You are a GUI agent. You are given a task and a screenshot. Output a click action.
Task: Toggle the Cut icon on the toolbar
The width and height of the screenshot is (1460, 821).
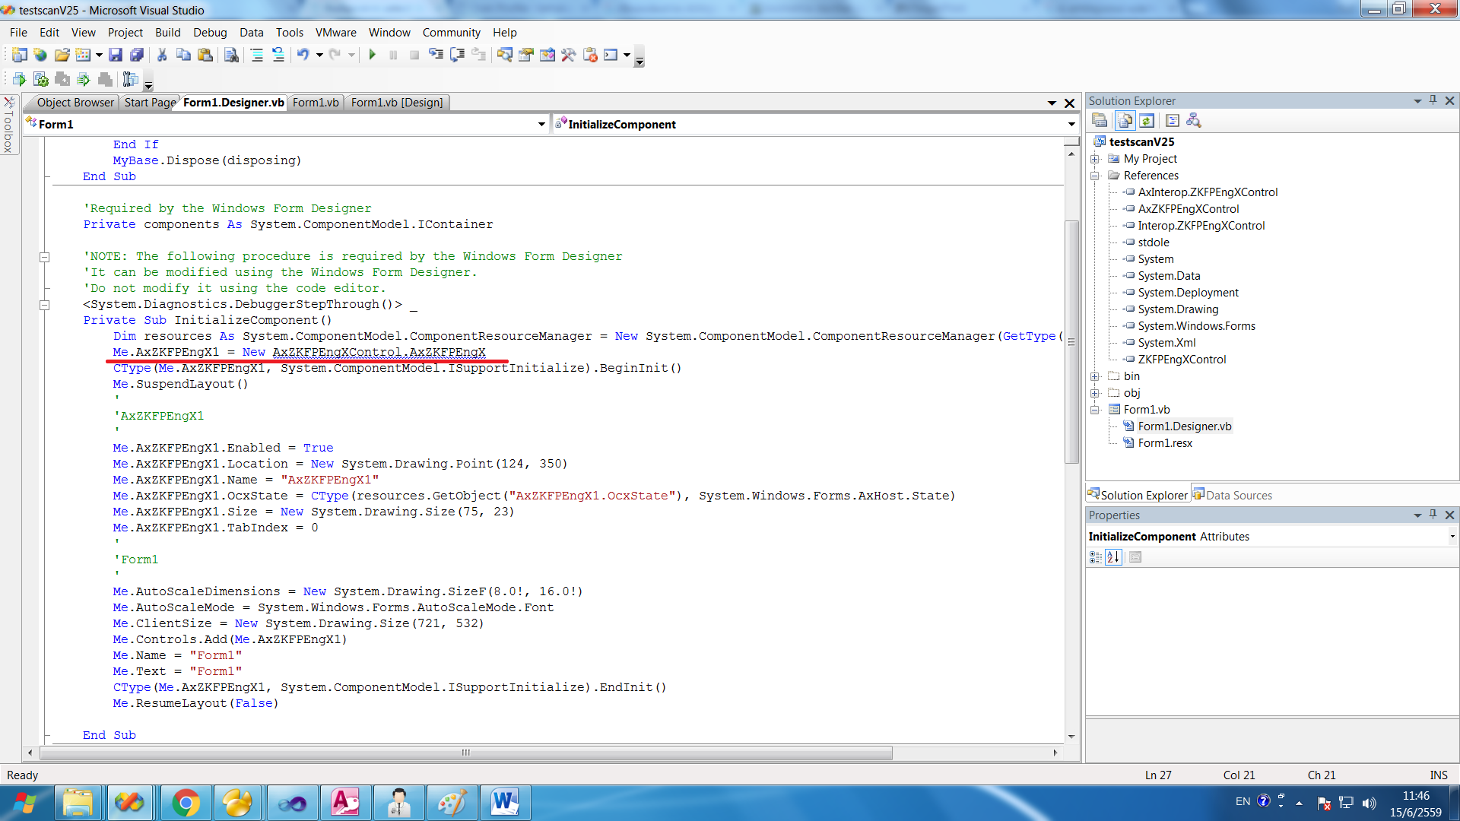click(x=162, y=54)
